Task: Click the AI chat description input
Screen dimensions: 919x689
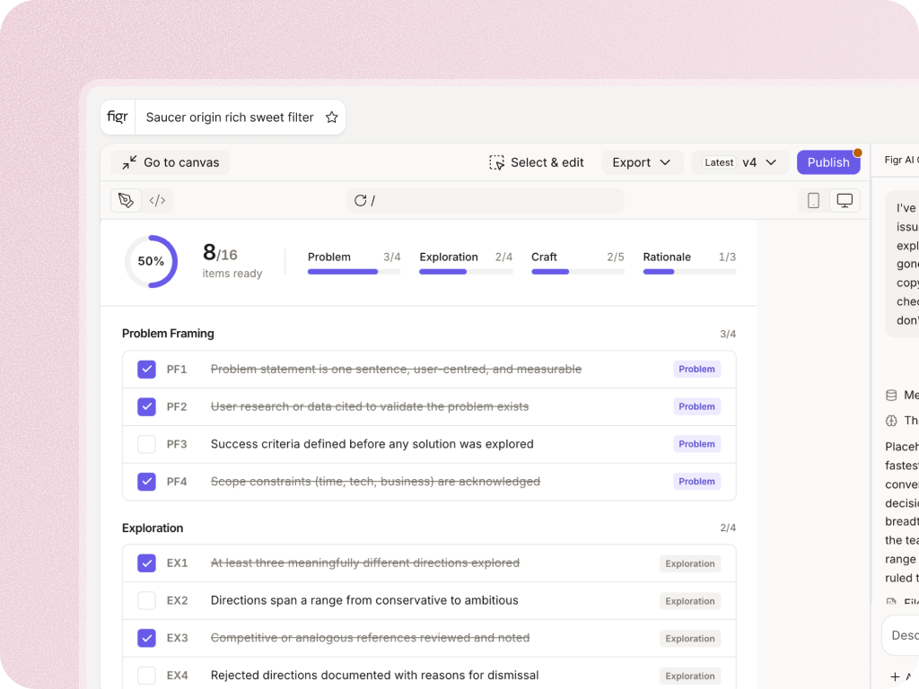Action: click(901, 635)
